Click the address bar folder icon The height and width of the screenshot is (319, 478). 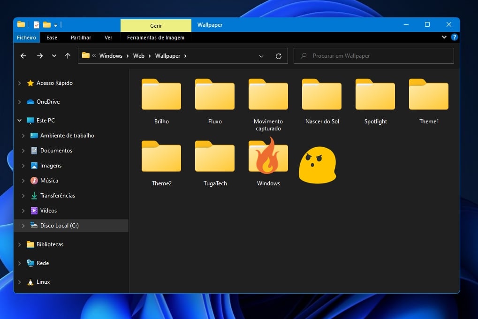click(x=86, y=55)
